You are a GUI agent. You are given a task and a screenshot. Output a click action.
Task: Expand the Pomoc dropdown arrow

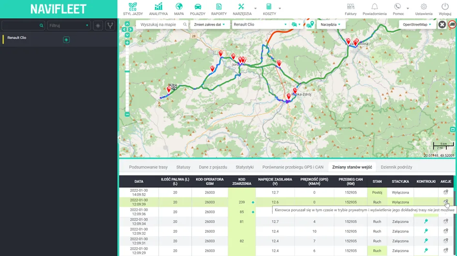point(408,8)
